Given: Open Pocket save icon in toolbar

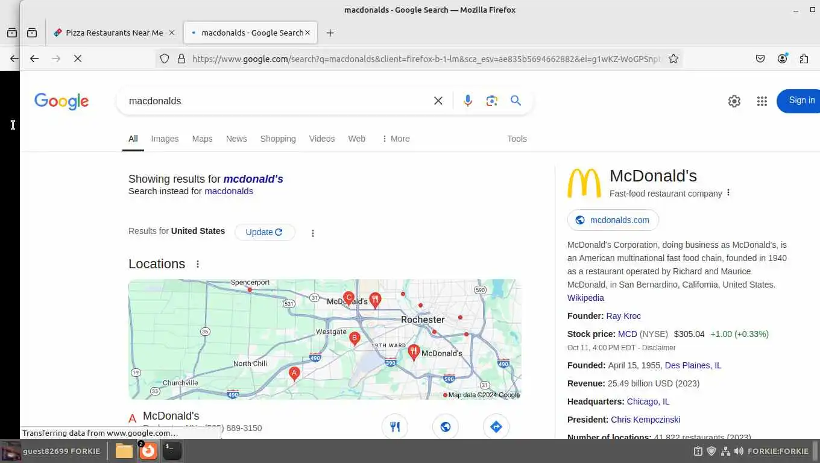Looking at the screenshot, I should 760,58.
